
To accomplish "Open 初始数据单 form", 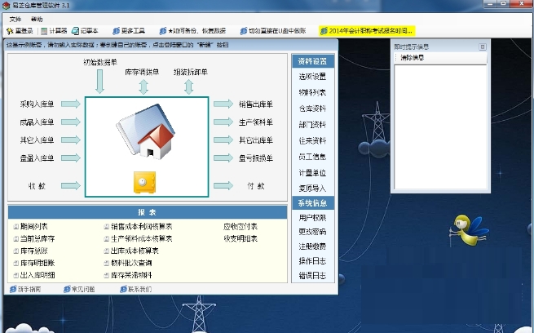I will point(100,62).
